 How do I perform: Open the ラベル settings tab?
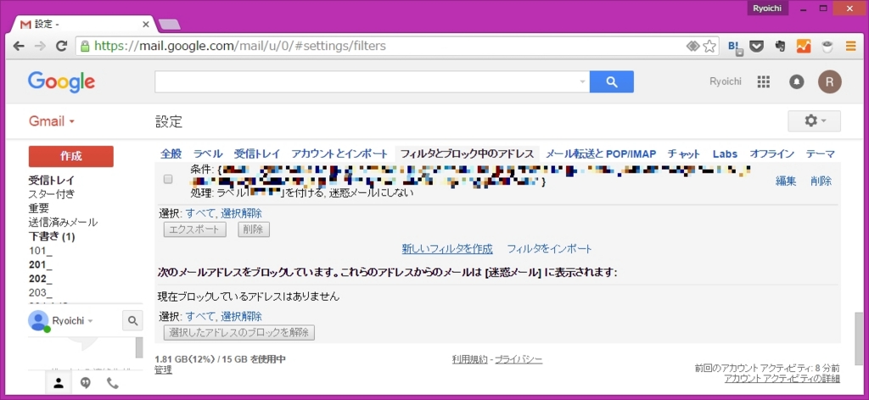208,153
